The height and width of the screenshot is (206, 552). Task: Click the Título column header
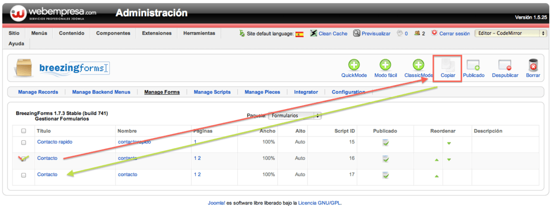coord(44,131)
